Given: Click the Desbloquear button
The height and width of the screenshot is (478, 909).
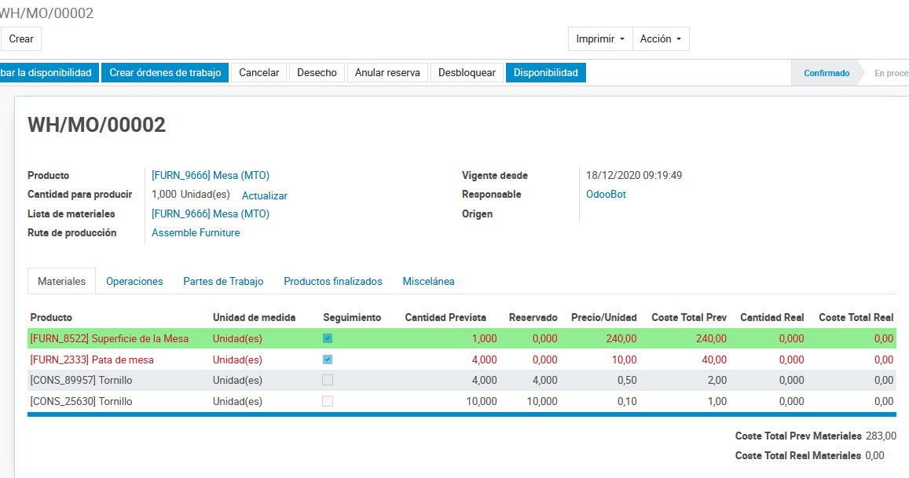Looking at the screenshot, I should tap(467, 72).
